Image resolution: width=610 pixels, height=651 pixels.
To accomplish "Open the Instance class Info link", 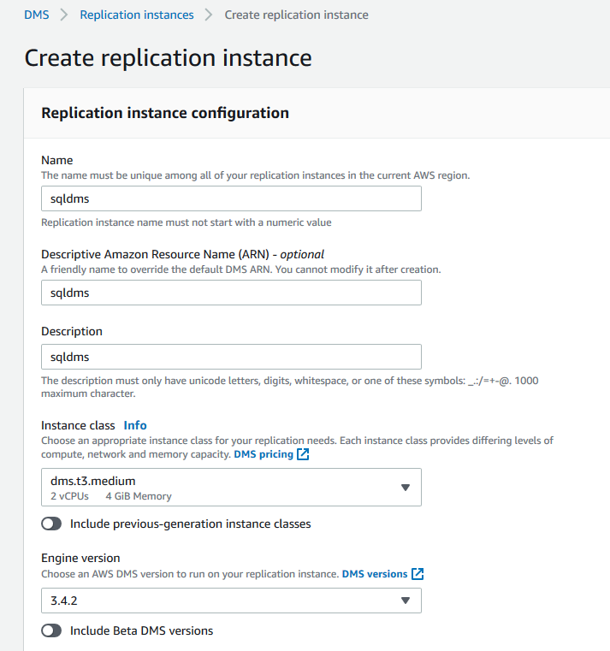I will 135,425.
